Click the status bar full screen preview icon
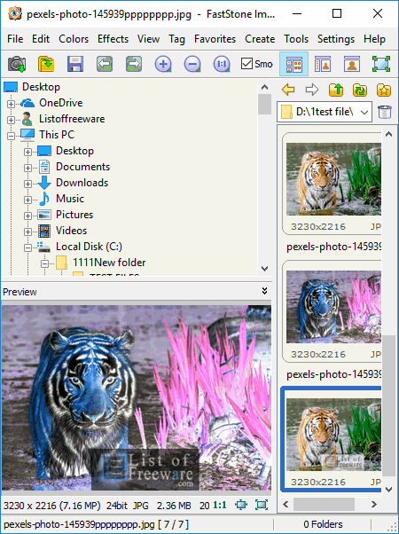 pos(262,505)
